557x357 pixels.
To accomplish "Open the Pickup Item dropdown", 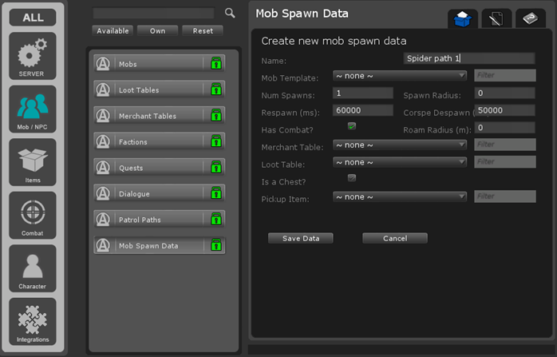I will click(x=400, y=196).
